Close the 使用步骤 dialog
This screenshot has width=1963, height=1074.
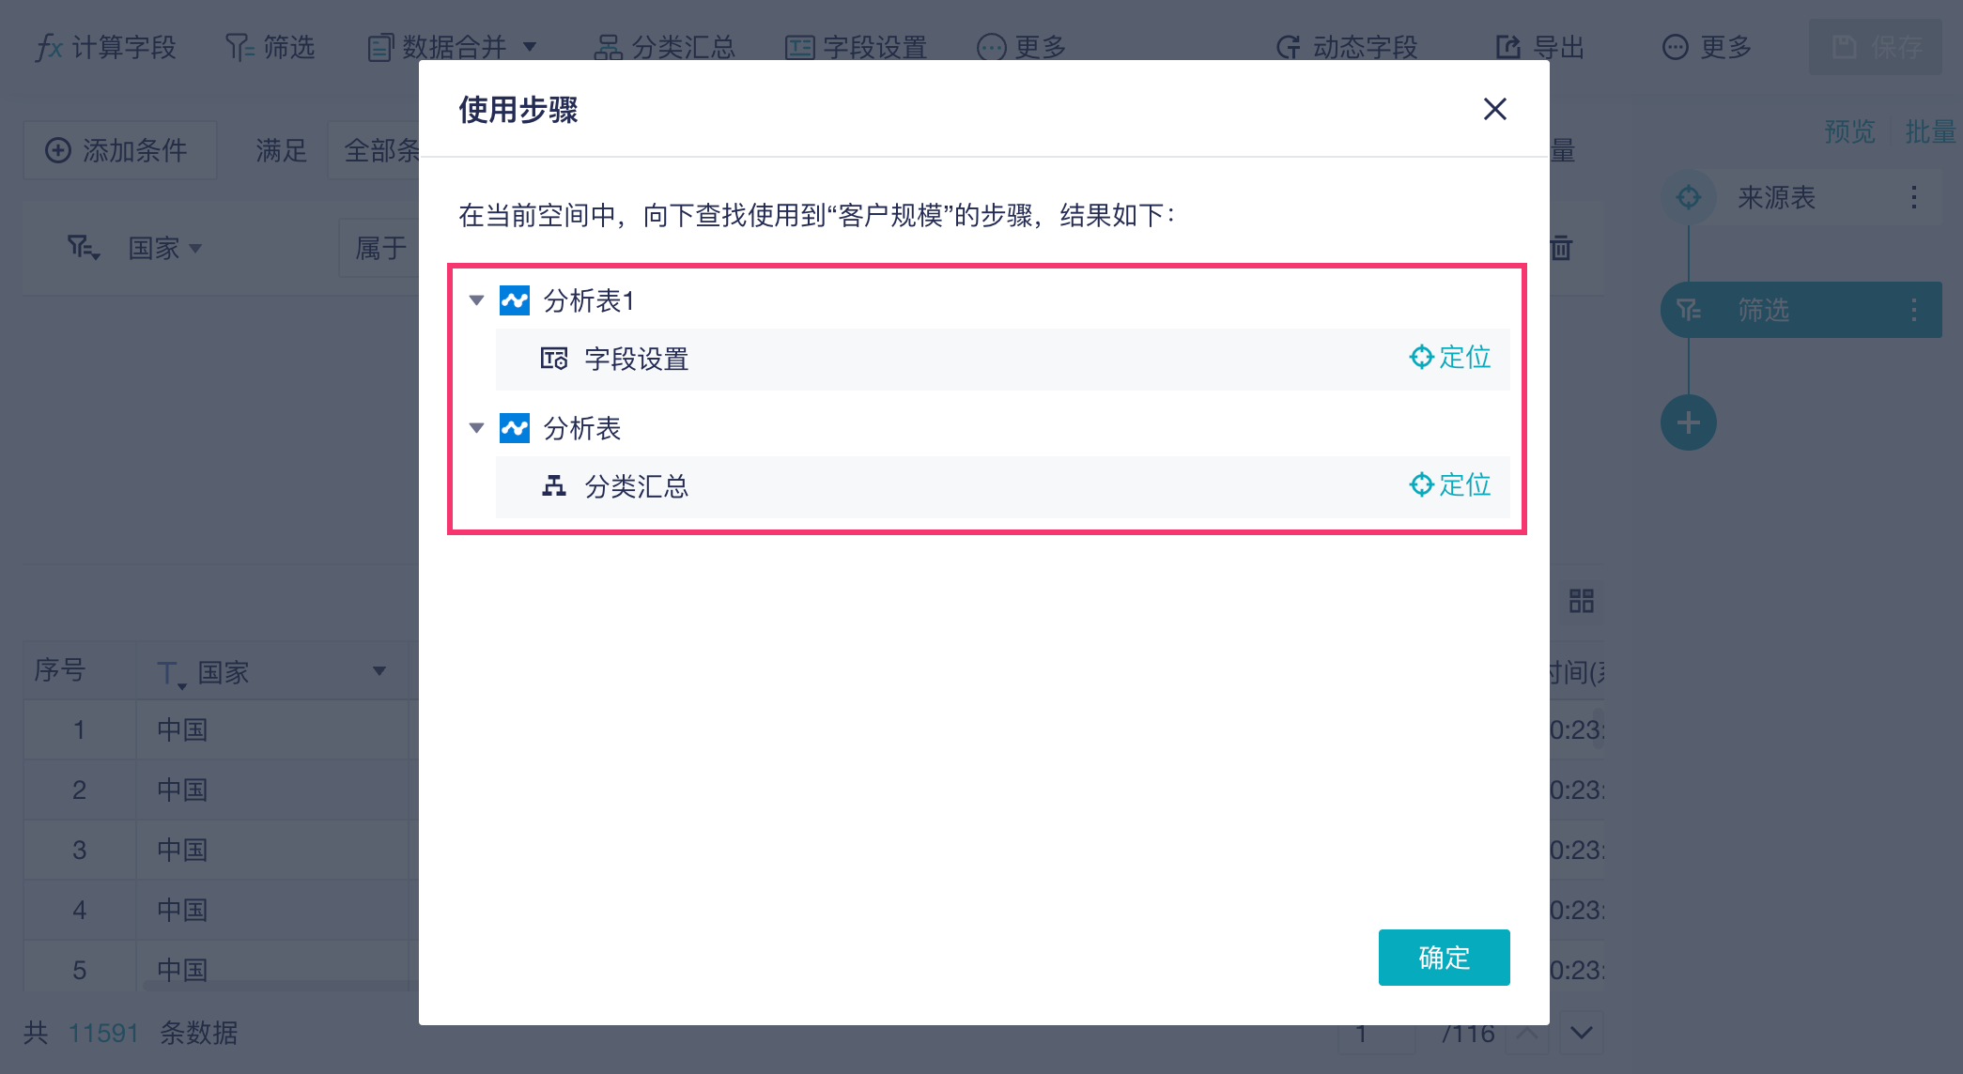[x=1494, y=110]
